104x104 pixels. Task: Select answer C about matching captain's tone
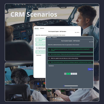[x=70, y=58]
